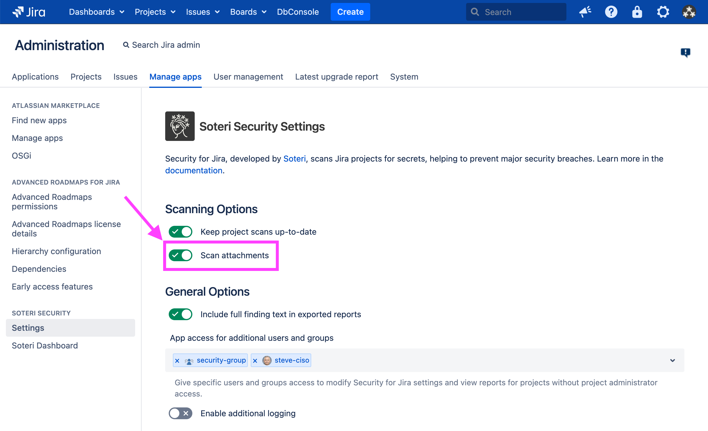Open the notifications megaphone icon
The image size is (708, 431).
[585, 12]
